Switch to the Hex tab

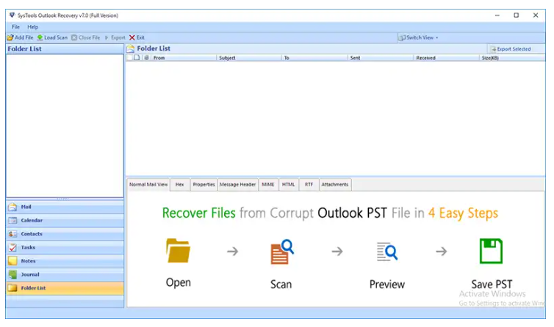tap(180, 185)
